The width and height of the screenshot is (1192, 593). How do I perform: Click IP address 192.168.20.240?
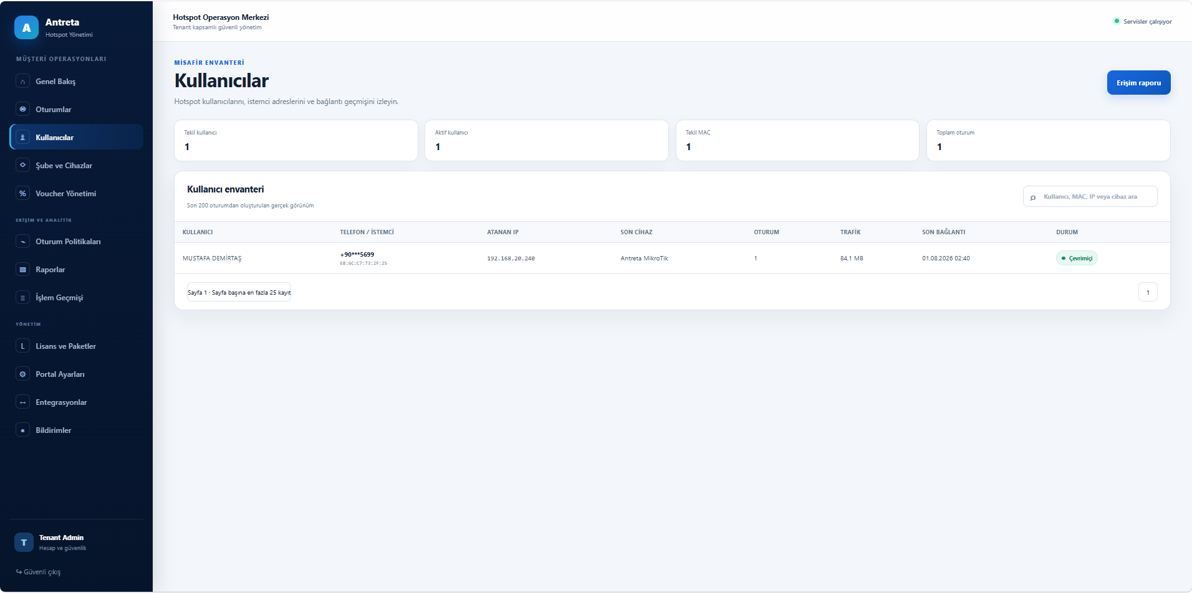coord(511,259)
